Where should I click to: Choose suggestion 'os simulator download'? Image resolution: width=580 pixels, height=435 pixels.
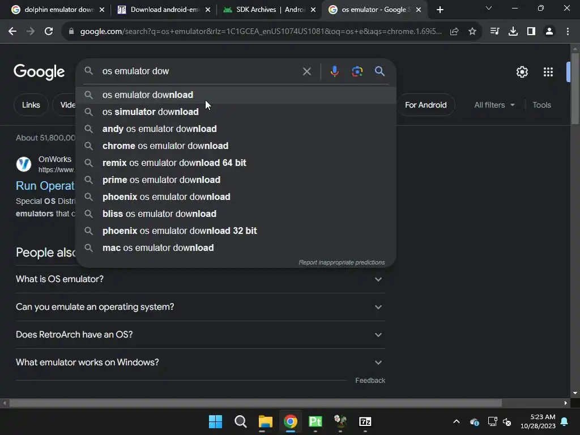click(236, 112)
